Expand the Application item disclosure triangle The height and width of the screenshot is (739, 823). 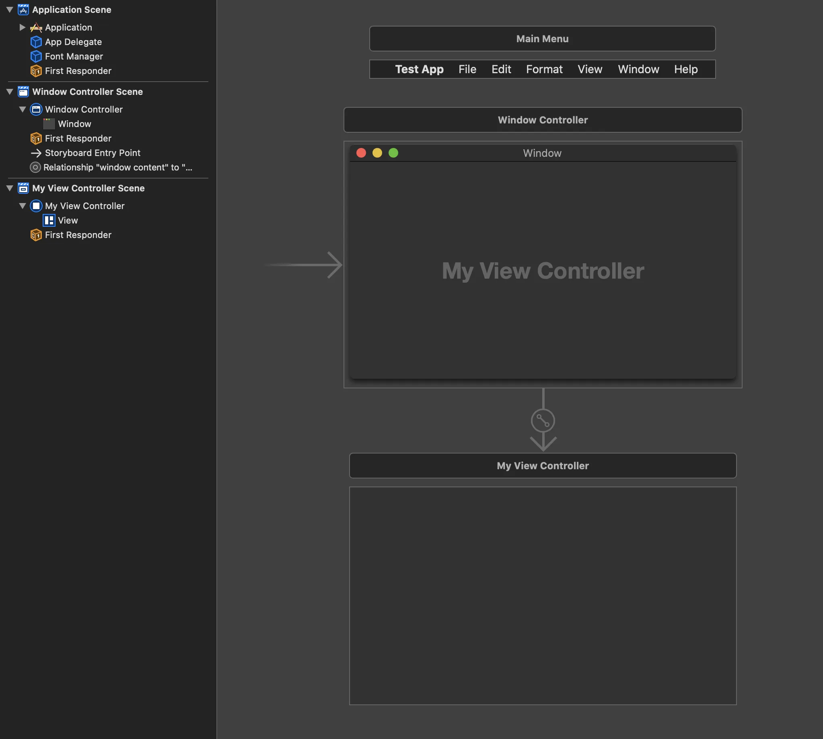point(23,27)
